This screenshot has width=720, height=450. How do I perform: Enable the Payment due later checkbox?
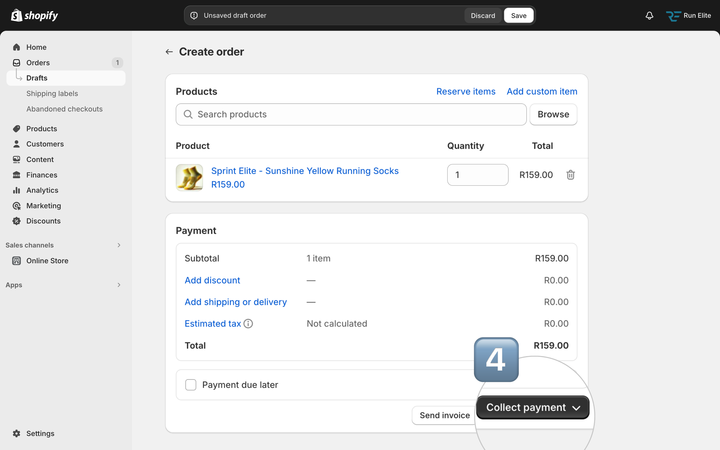point(191,385)
